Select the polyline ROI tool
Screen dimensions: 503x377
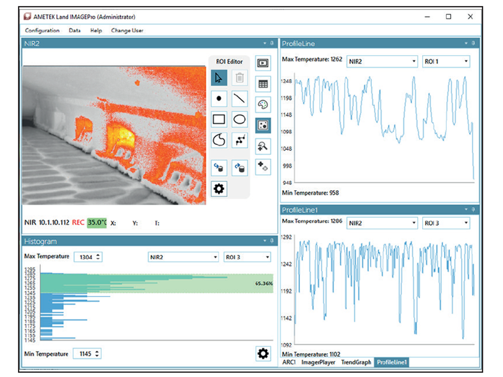pyautogui.click(x=239, y=140)
